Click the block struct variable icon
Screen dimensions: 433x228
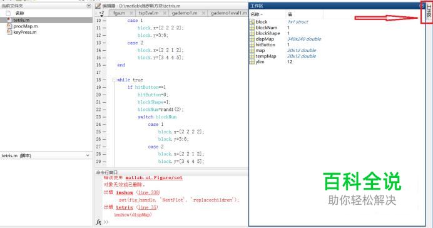point(252,22)
